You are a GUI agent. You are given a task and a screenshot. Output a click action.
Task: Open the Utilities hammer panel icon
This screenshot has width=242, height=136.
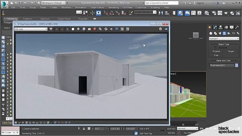click(237, 27)
